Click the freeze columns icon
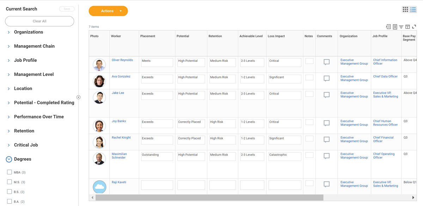The width and height of the screenshot is (423, 206). tap(407, 26)
